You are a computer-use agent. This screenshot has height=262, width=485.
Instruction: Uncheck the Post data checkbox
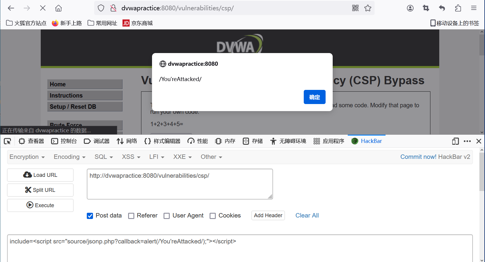point(90,216)
